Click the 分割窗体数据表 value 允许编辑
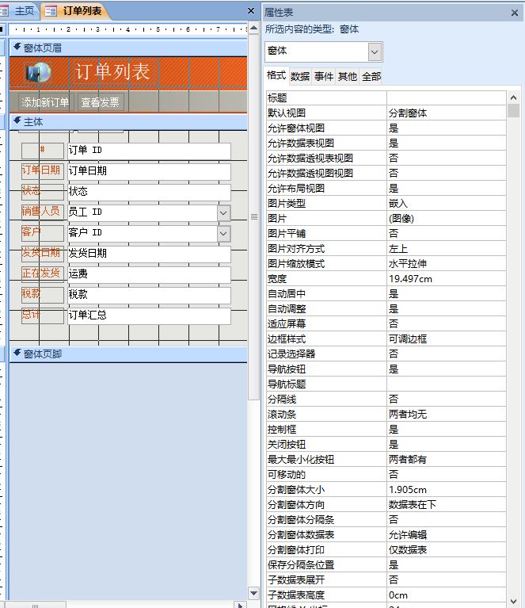This screenshot has height=608, width=525. [446, 535]
